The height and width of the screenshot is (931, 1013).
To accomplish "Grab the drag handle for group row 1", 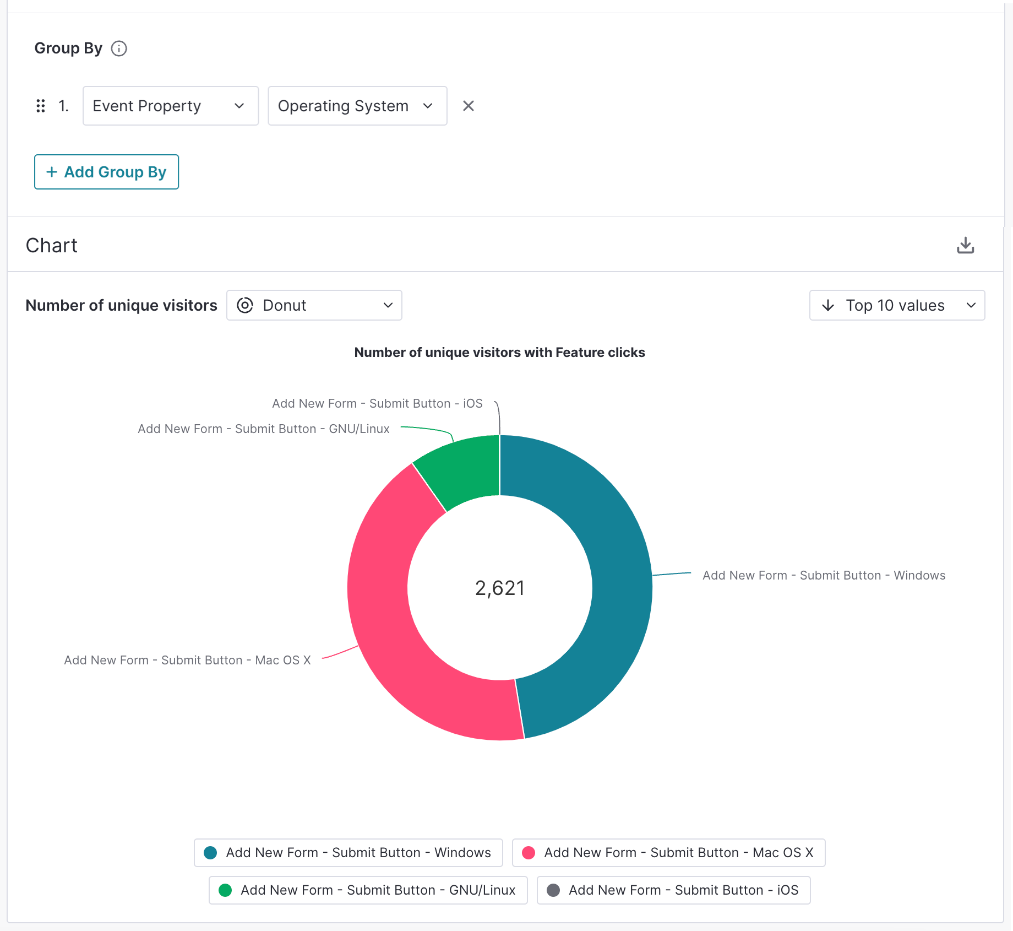I will coord(40,106).
